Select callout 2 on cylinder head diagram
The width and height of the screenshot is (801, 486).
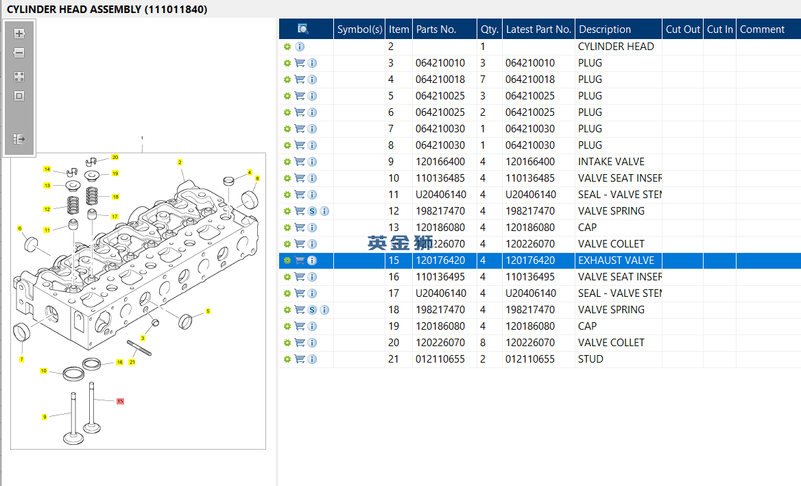pos(180,162)
